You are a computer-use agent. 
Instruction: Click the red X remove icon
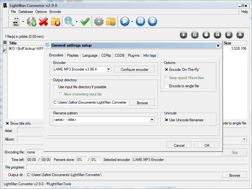click(43, 21)
